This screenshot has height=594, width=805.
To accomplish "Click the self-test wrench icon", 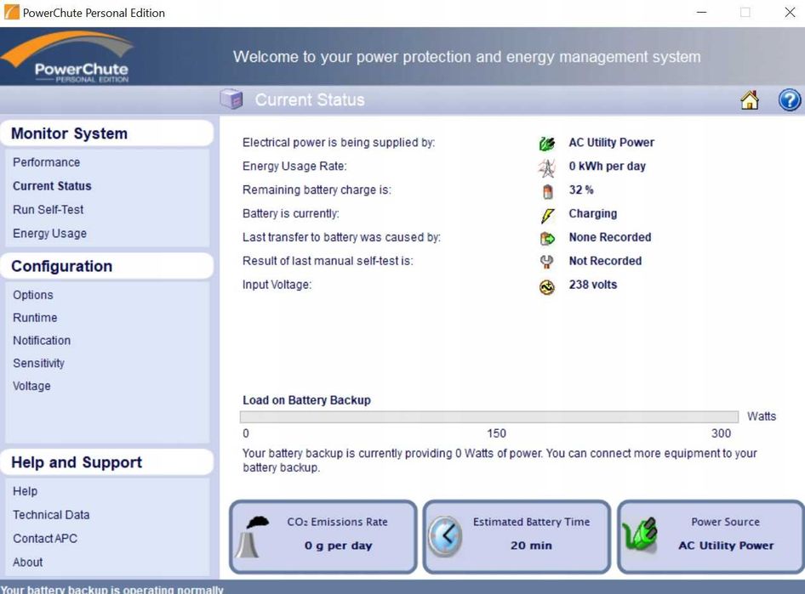I will 547,262.
